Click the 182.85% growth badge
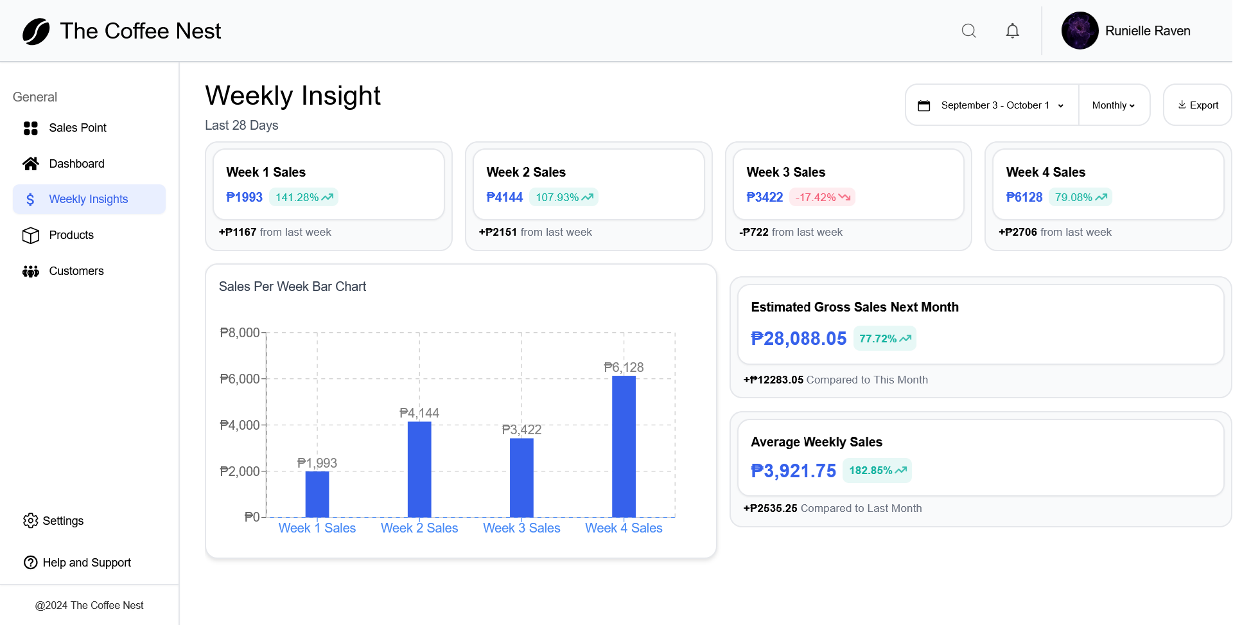Viewport: 1233px width, 625px height. click(877, 470)
